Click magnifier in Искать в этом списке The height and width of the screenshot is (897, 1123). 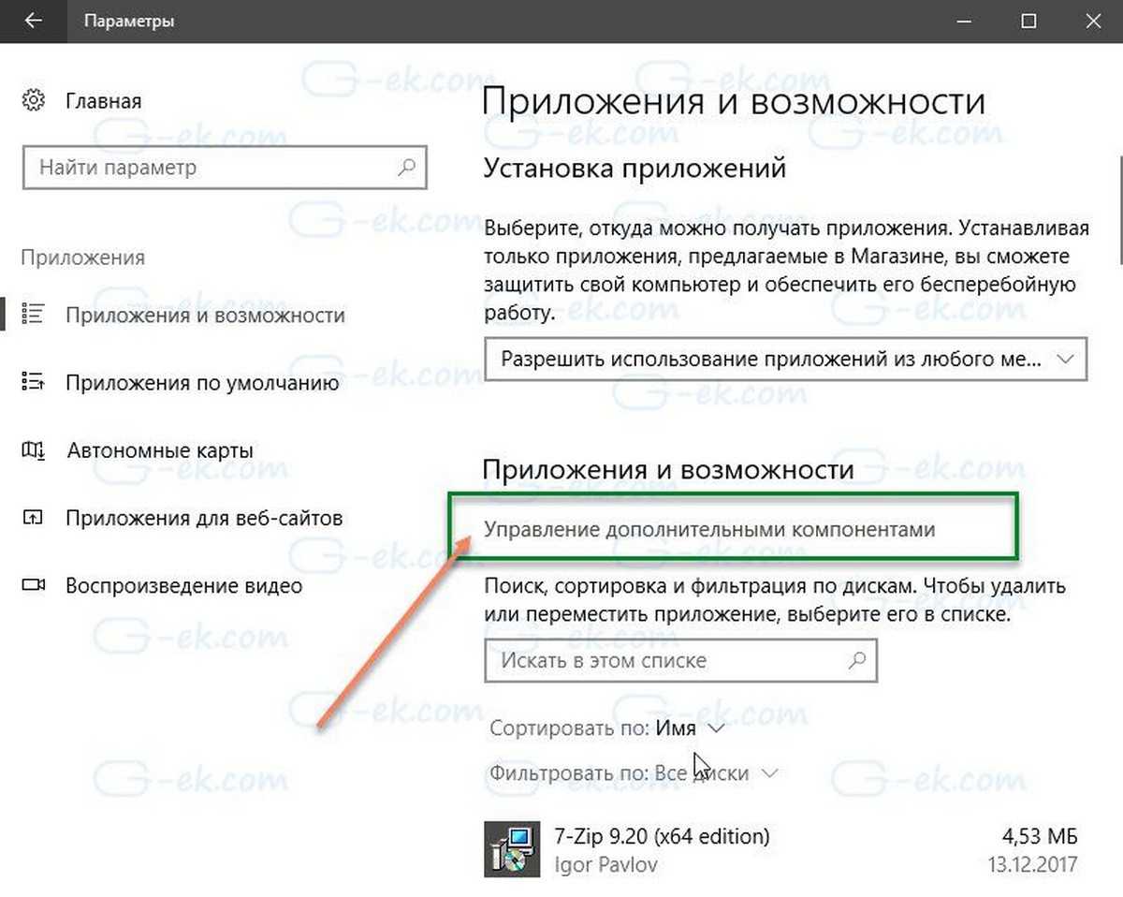click(x=855, y=661)
